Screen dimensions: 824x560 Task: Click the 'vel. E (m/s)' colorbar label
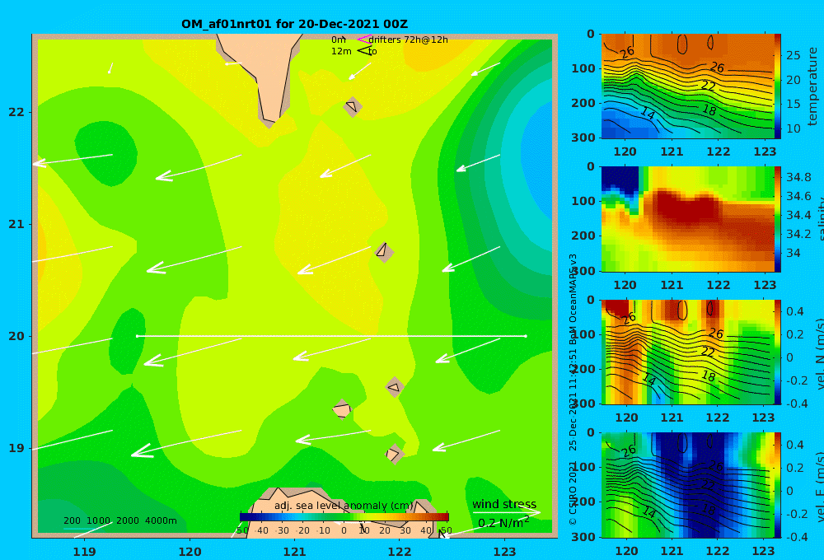[x=819, y=487]
